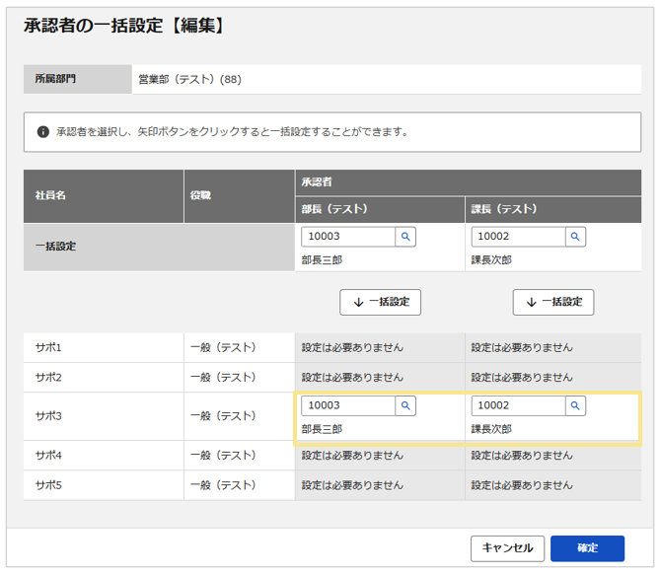660x576 pixels.
Task: Confirm with the 確定 button
Action: pos(587,548)
